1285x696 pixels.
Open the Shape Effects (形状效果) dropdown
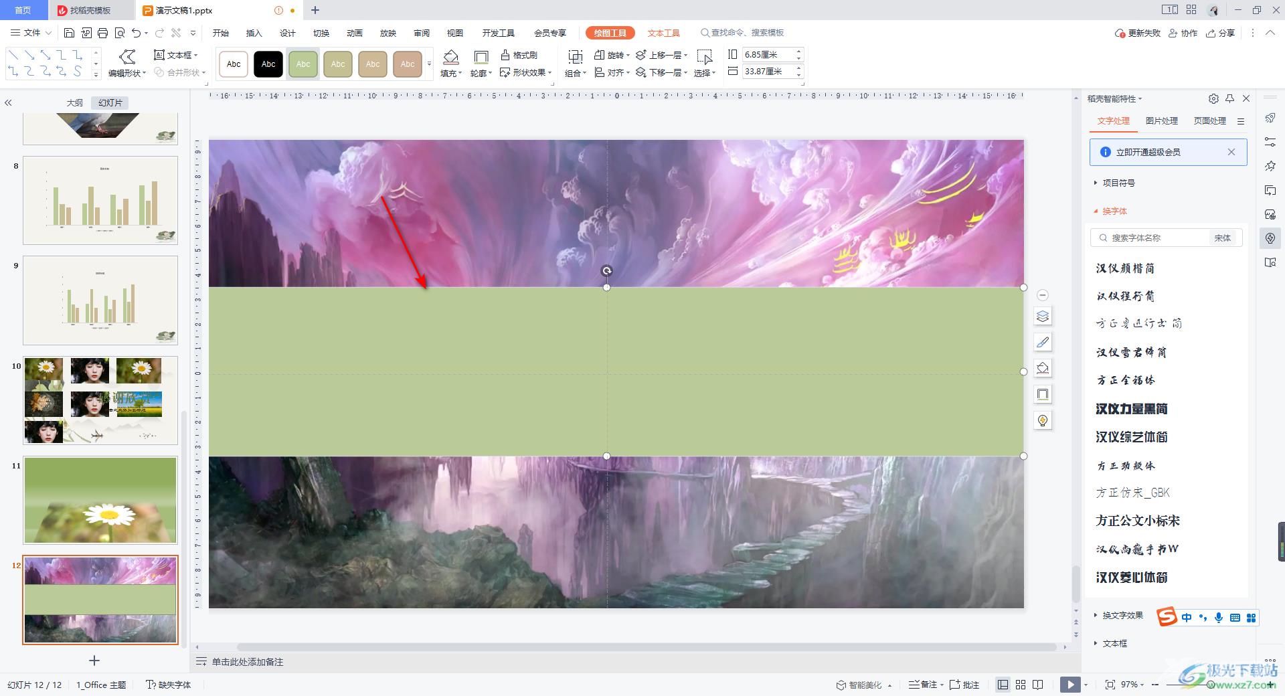click(526, 72)
